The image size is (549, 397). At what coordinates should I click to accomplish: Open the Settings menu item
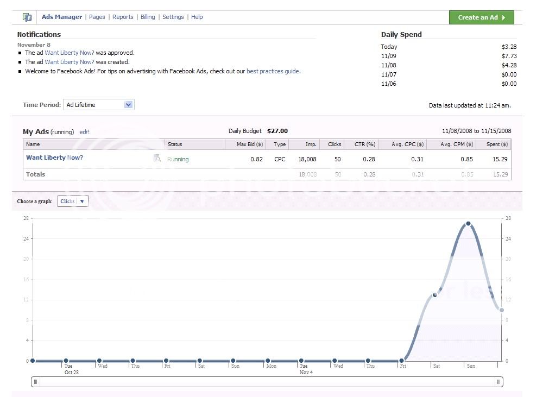coord(173,17)
